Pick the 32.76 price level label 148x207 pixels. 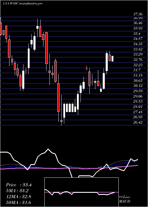[138, 60]
